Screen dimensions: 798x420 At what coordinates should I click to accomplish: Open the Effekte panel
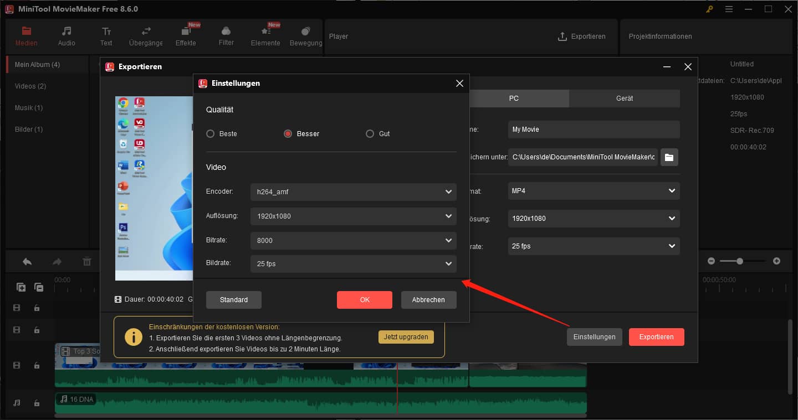pyautogui.click(x=186, y=35)
